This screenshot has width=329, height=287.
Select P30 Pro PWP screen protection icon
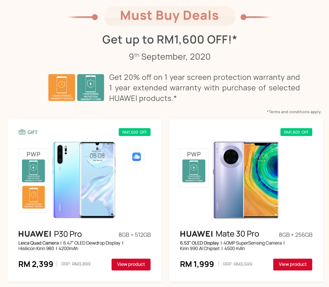(33, 171)
